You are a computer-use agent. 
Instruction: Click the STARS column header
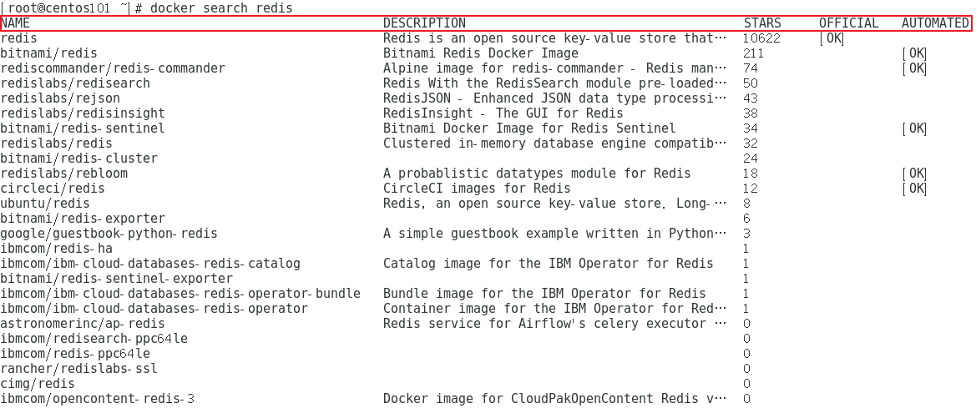point(762,23)
